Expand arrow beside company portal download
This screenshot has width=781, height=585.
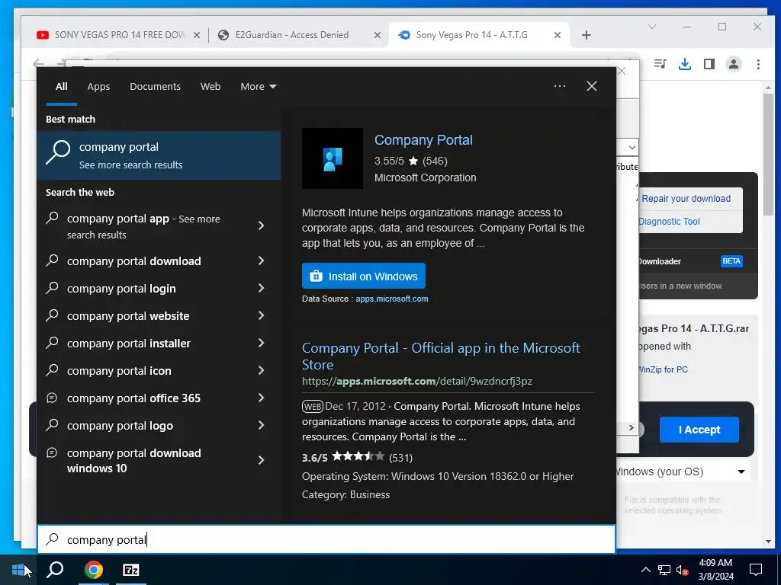[x=262, y=261]
